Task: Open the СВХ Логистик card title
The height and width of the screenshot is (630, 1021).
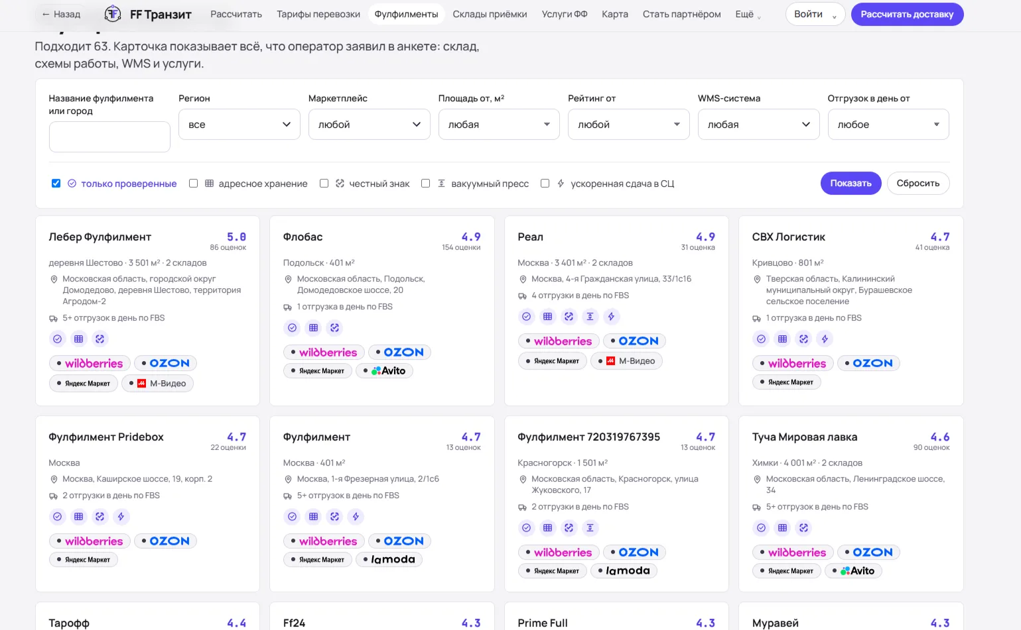Action: 789,237
